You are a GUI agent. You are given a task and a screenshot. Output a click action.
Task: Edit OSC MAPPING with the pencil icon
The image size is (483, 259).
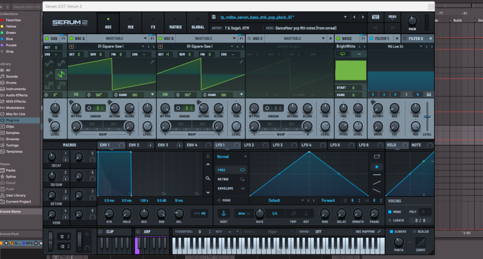(379, 231)
